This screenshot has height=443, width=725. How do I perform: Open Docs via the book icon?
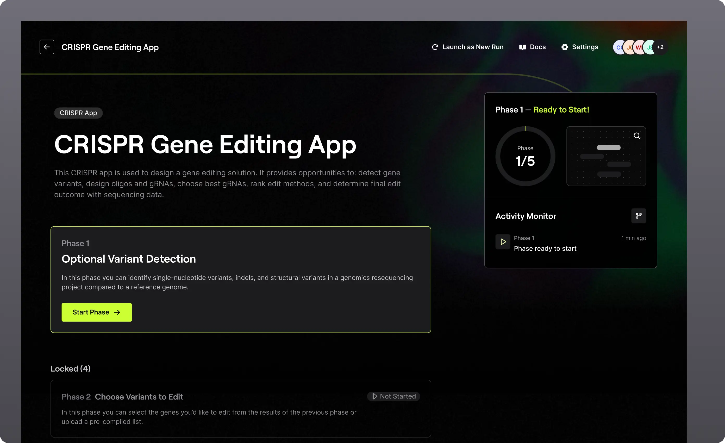pos(522,47)
